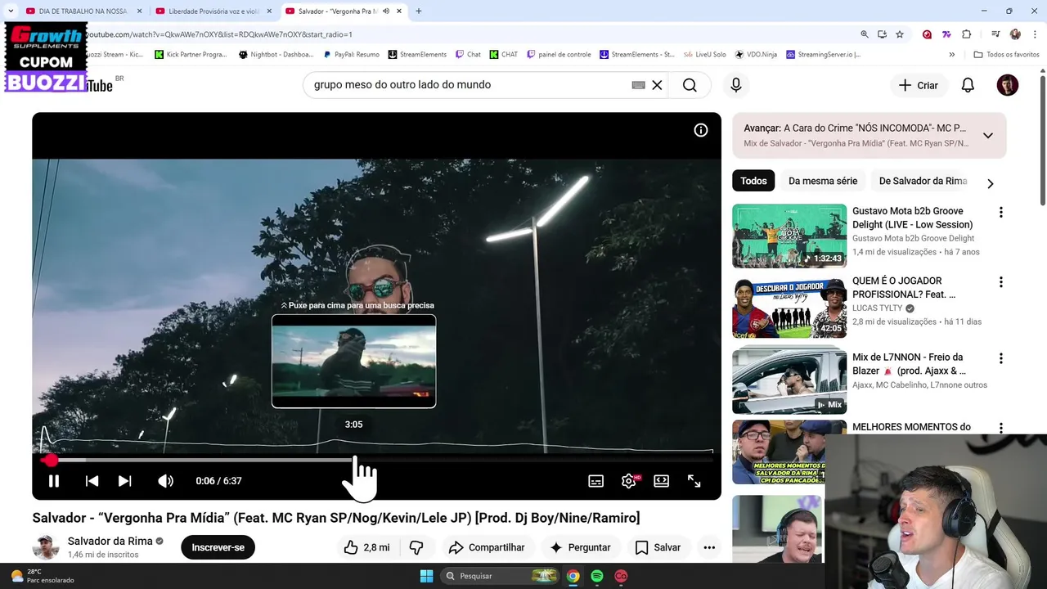This screenshot has width=1047, height=589.
Task: Dislike the video
Action: pos(416,547)
